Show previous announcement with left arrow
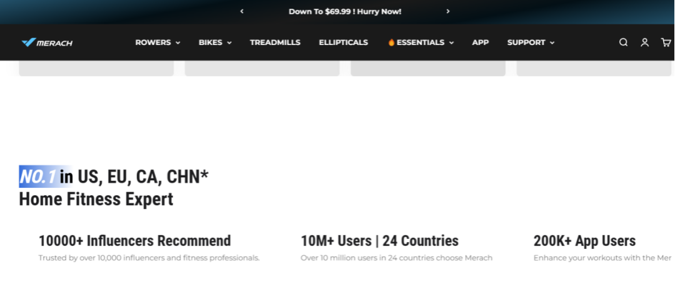 [x=242, y=11]
